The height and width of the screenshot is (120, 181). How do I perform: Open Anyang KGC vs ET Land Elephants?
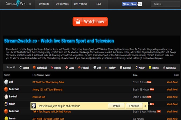(x=47, y=90)
